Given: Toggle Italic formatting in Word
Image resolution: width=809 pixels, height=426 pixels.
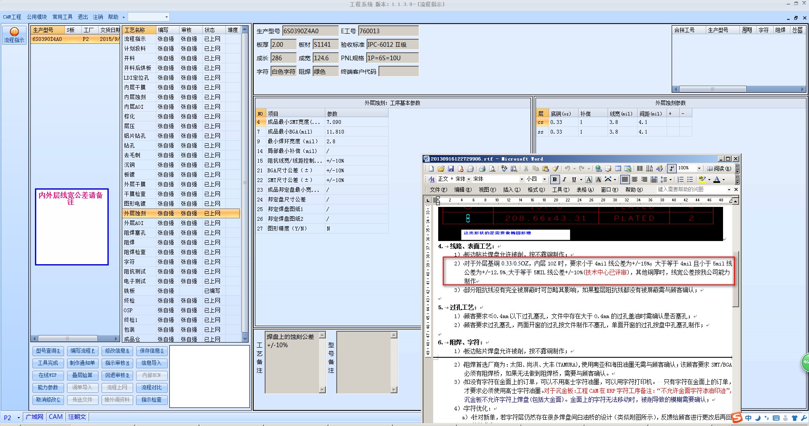Looking at the screenshot, I should [x=565, y=179].
